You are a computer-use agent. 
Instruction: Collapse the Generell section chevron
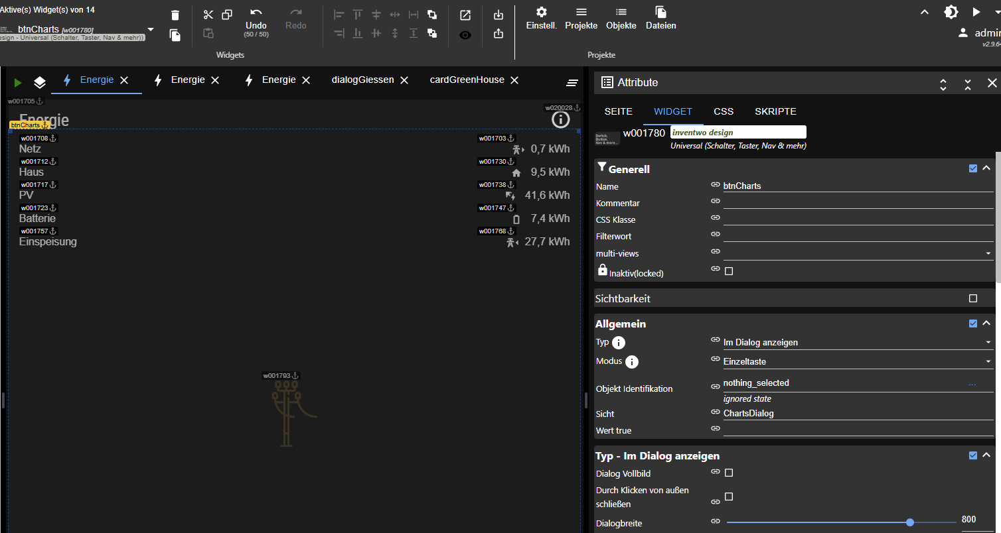coord(986,168)
